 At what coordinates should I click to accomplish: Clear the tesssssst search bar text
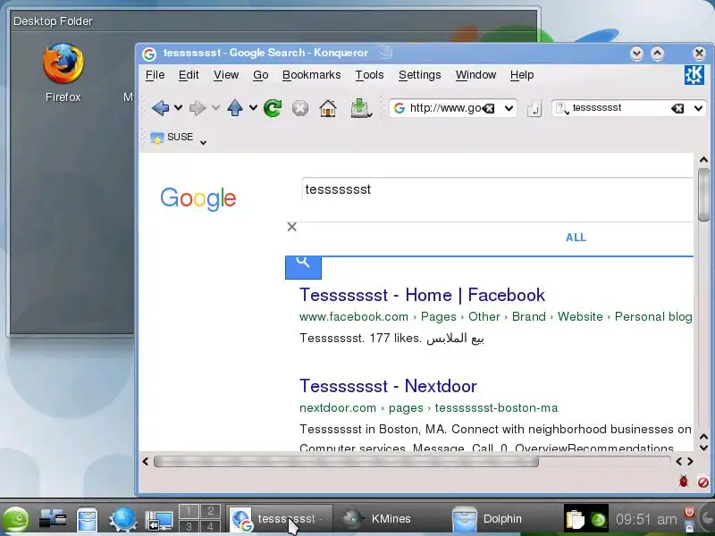677,108
